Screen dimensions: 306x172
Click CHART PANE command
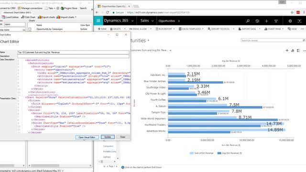(273, 29)
